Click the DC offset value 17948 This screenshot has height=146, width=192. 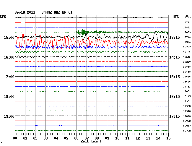187,111
